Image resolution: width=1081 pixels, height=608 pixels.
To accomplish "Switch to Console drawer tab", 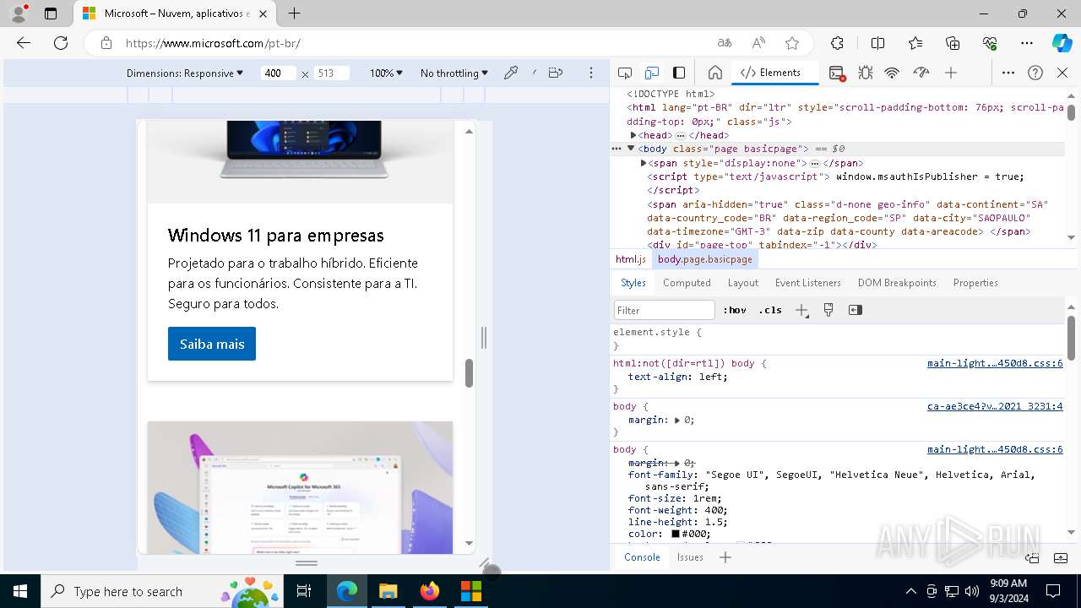I will [642, 557].
